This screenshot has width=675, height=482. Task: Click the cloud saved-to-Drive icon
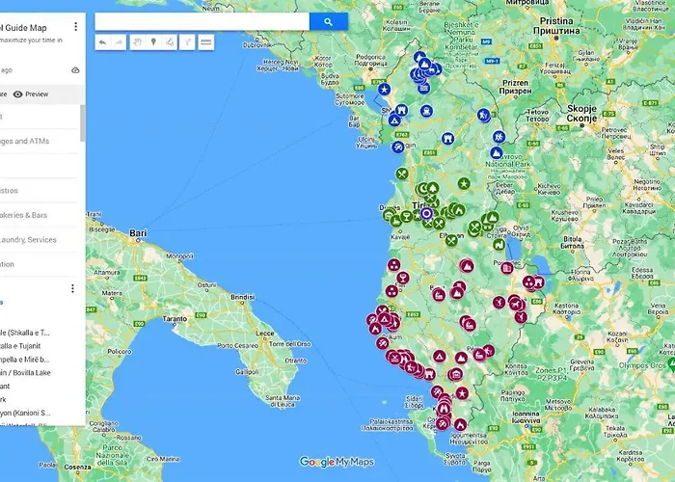(x=75, y=70)
